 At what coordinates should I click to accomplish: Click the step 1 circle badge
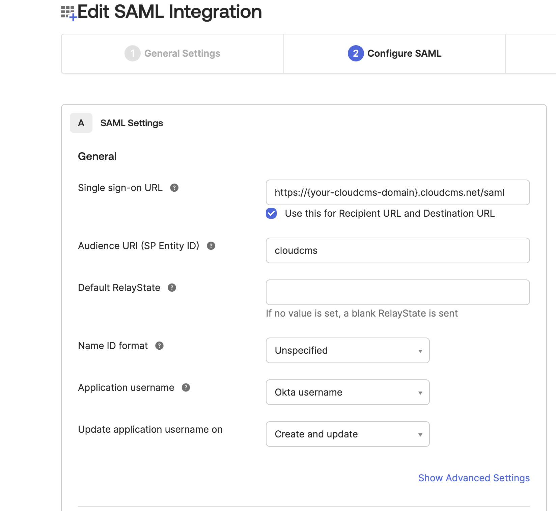tap(132, 53)
